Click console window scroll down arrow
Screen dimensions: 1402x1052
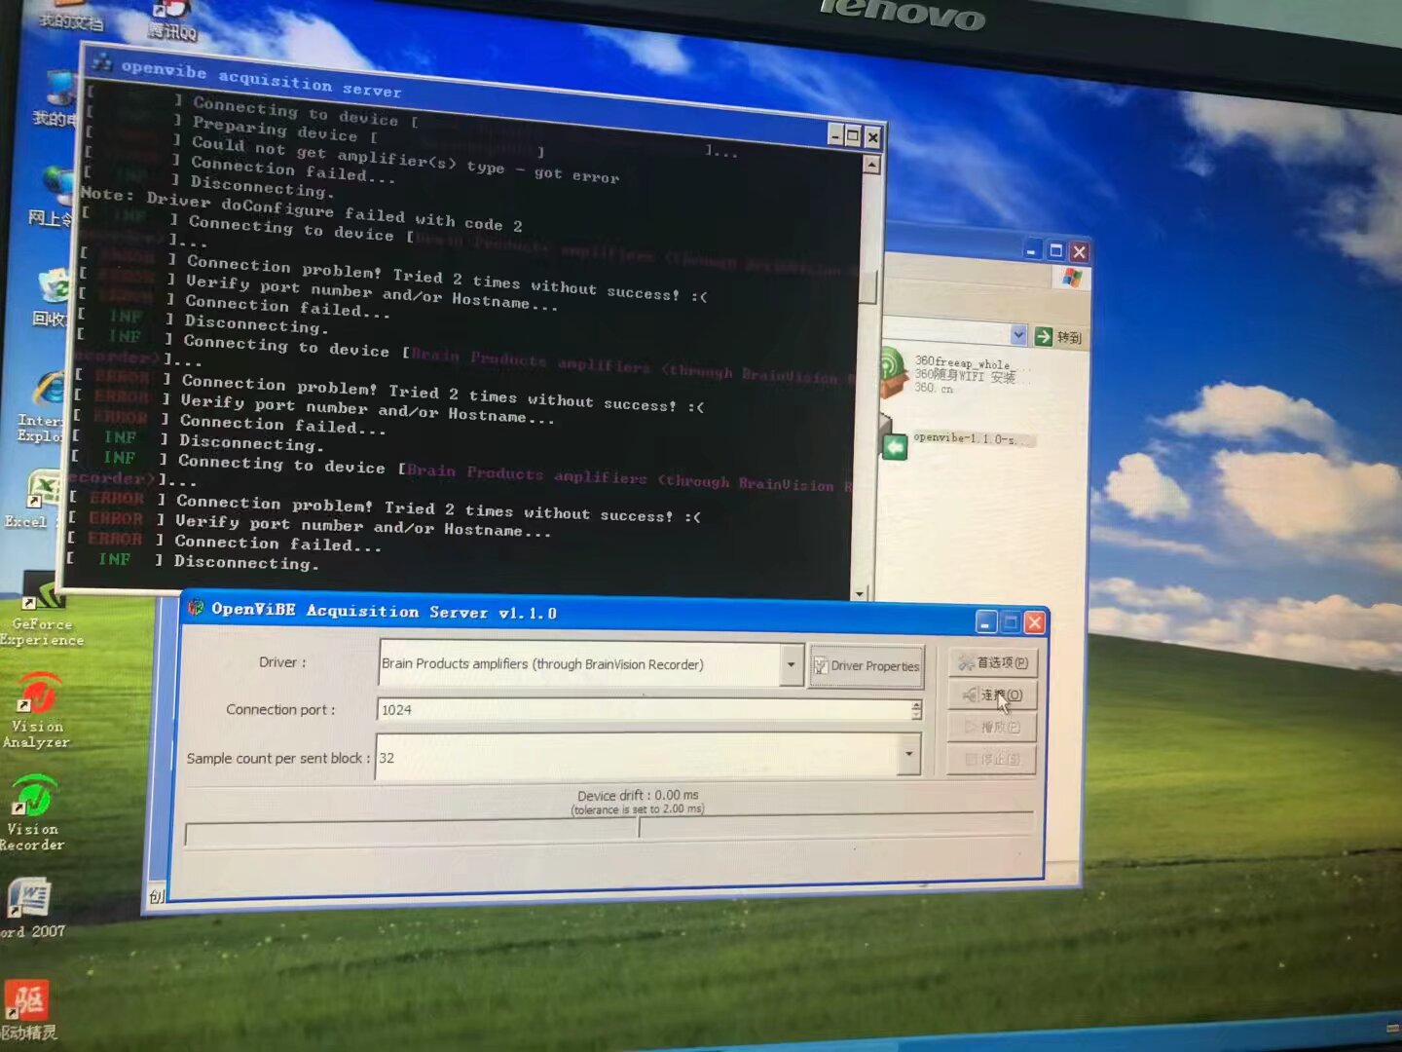pyautogui.click(x=859, y=592)
